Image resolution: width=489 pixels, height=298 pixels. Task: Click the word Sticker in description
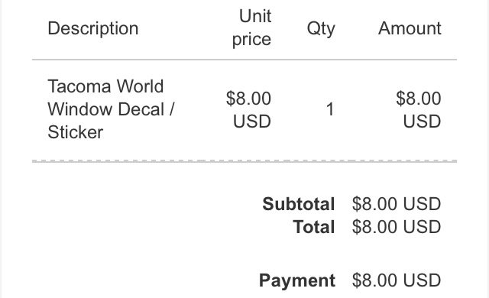75,132
